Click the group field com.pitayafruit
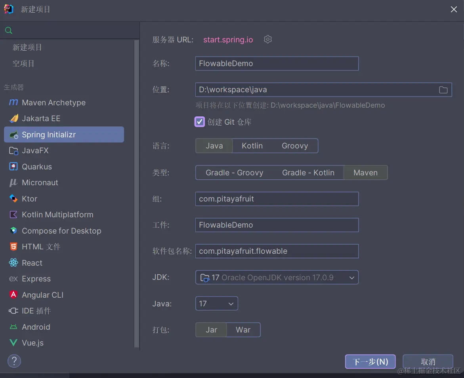Image resolution: width=464 pixels, height=378 pixels. coord(277,199)
